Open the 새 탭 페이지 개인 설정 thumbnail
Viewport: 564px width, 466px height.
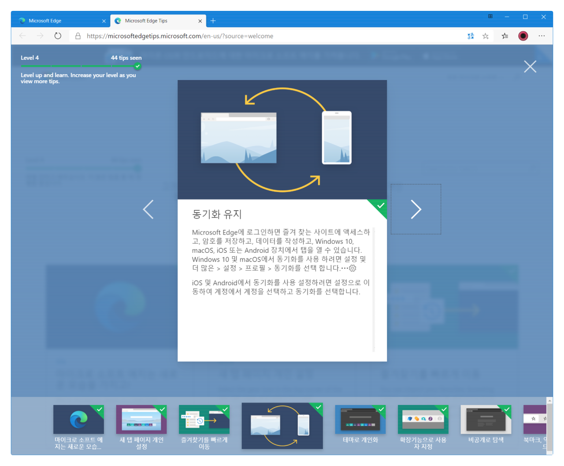click(141, 427)
